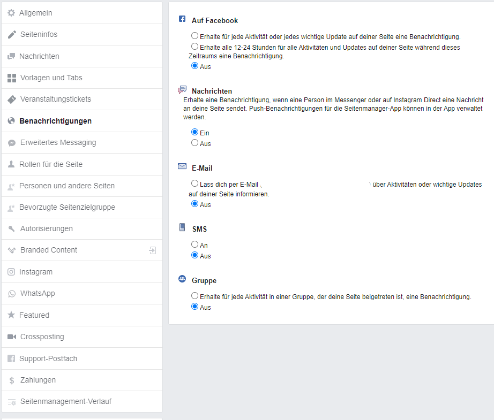Select Ein under Nachrichten notifications
This screenshot has height=420, width=494.
pos(194,132)
